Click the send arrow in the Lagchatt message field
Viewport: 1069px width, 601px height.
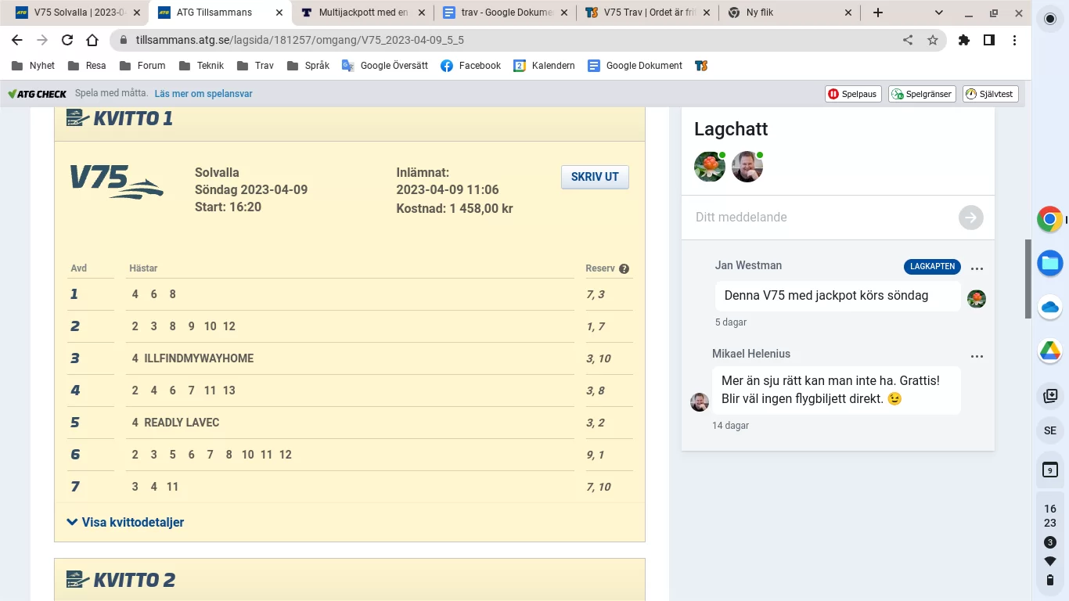coord(970,218)
